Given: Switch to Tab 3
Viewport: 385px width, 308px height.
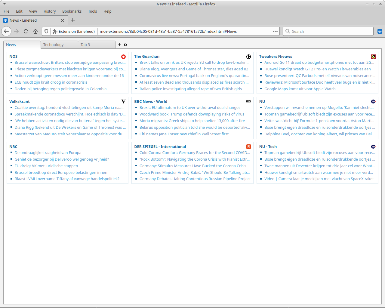Looking at the screenshot, I should (x=97, y=45).
